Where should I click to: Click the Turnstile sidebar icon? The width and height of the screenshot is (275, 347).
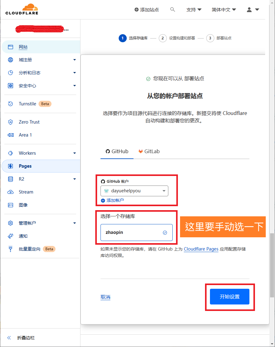[10, 104]
